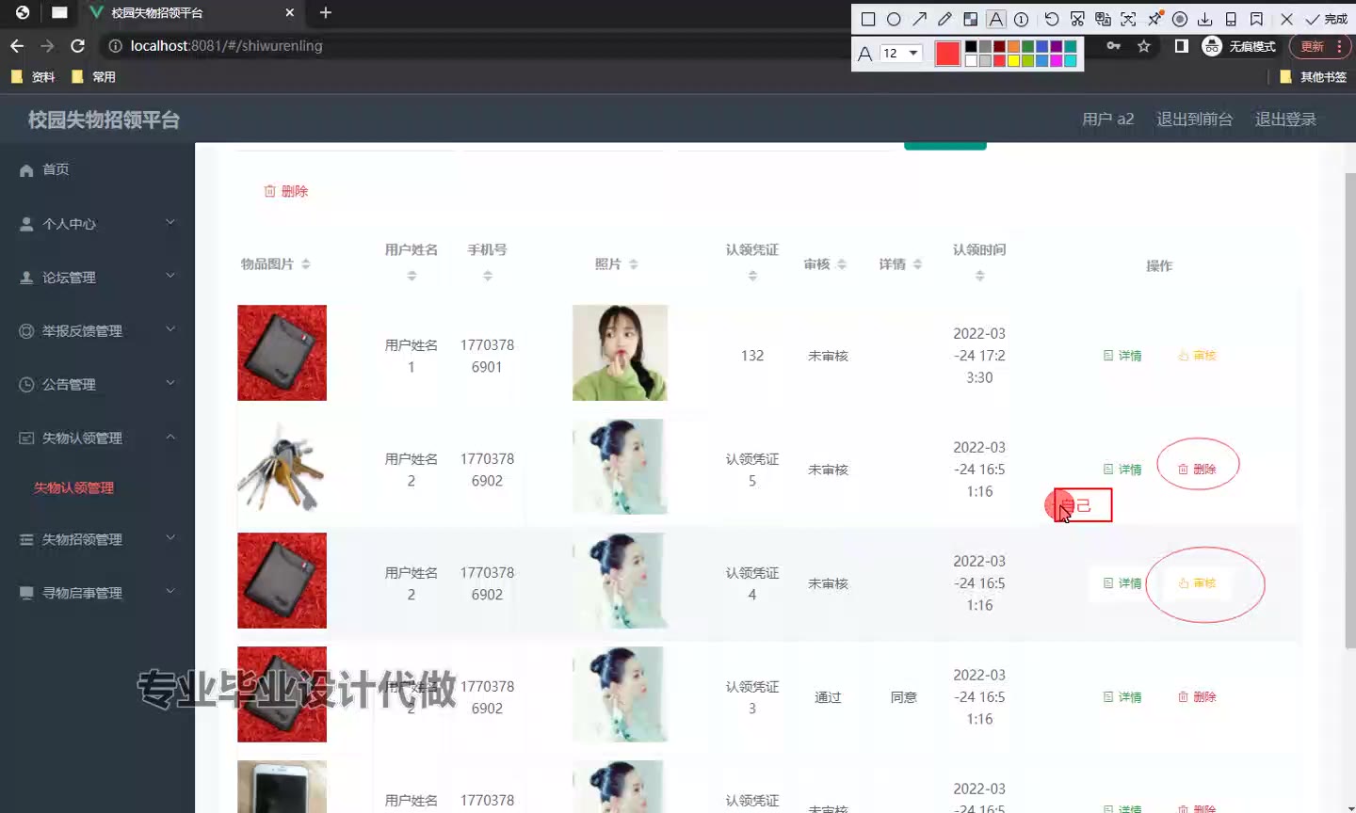Open the keys item image thumbnail

(282, 467)
